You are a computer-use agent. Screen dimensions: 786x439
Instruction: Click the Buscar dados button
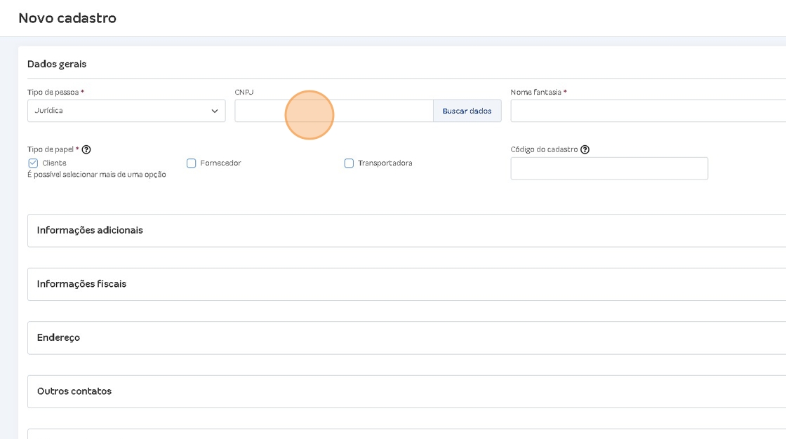[x=467, y=111]
